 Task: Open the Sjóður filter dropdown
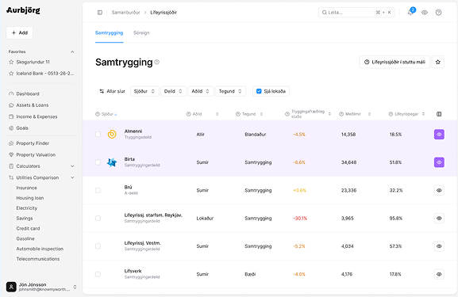[144, 91]
